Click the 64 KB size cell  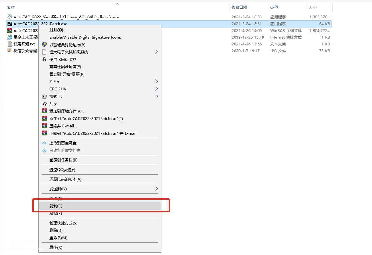[x=324, y=24]
